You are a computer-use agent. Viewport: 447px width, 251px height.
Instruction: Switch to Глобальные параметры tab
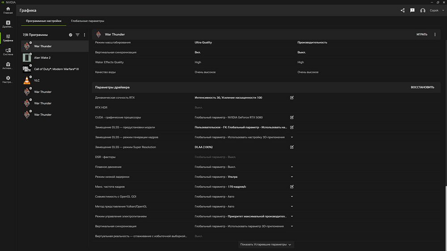[x=88, y=21]
